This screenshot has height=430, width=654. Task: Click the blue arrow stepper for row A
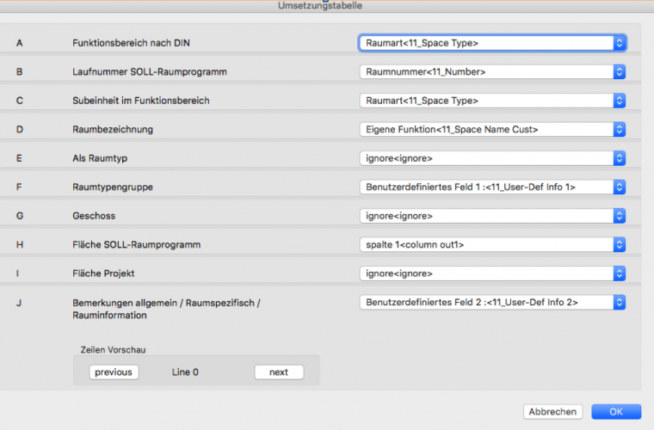click(x=619, y=42)
